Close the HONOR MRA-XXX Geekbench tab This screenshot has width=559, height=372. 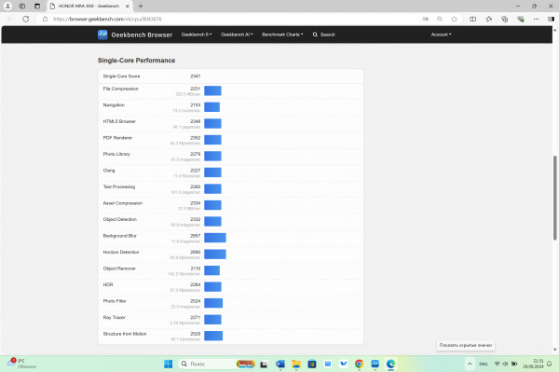pyautogui.click(x=128, y=7)
